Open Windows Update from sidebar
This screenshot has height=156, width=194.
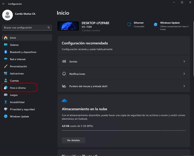point(27,116)
